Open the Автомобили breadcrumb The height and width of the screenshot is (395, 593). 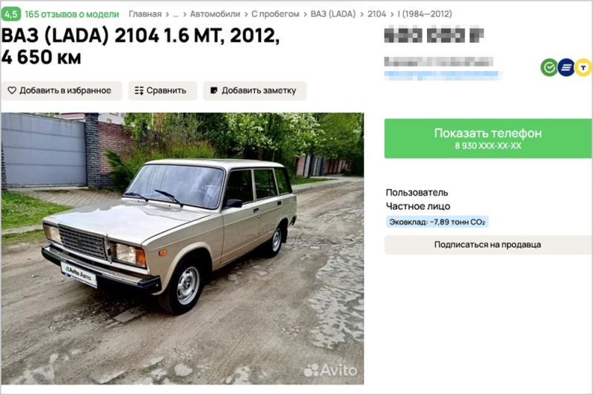pos(215,14)
